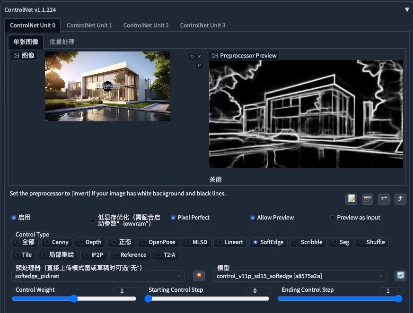Switch to the ControlNet Unit 2 tab
413x313 pixels.
pyautogui.click(x=146, y=25)
